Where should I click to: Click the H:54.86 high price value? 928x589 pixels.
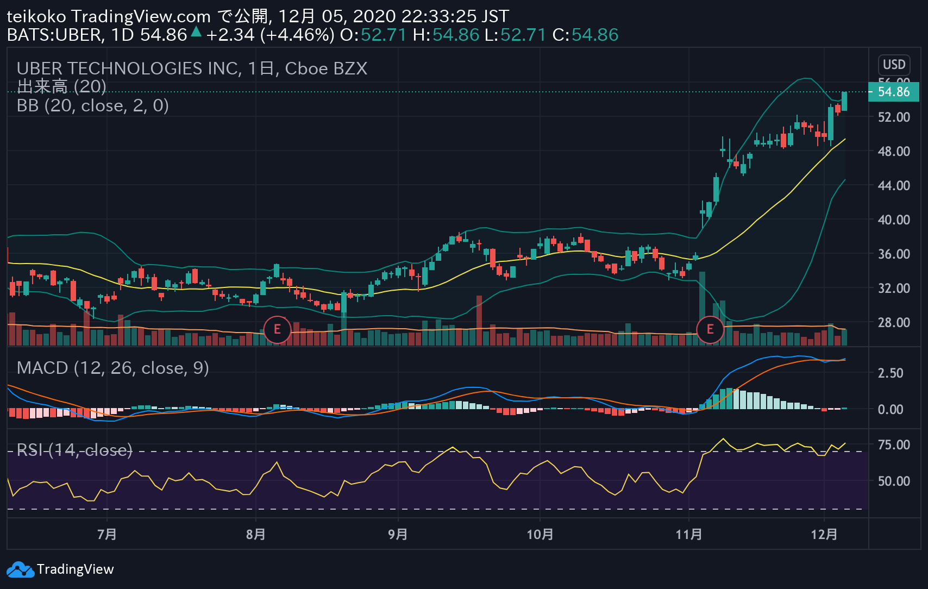coord(446,35)
